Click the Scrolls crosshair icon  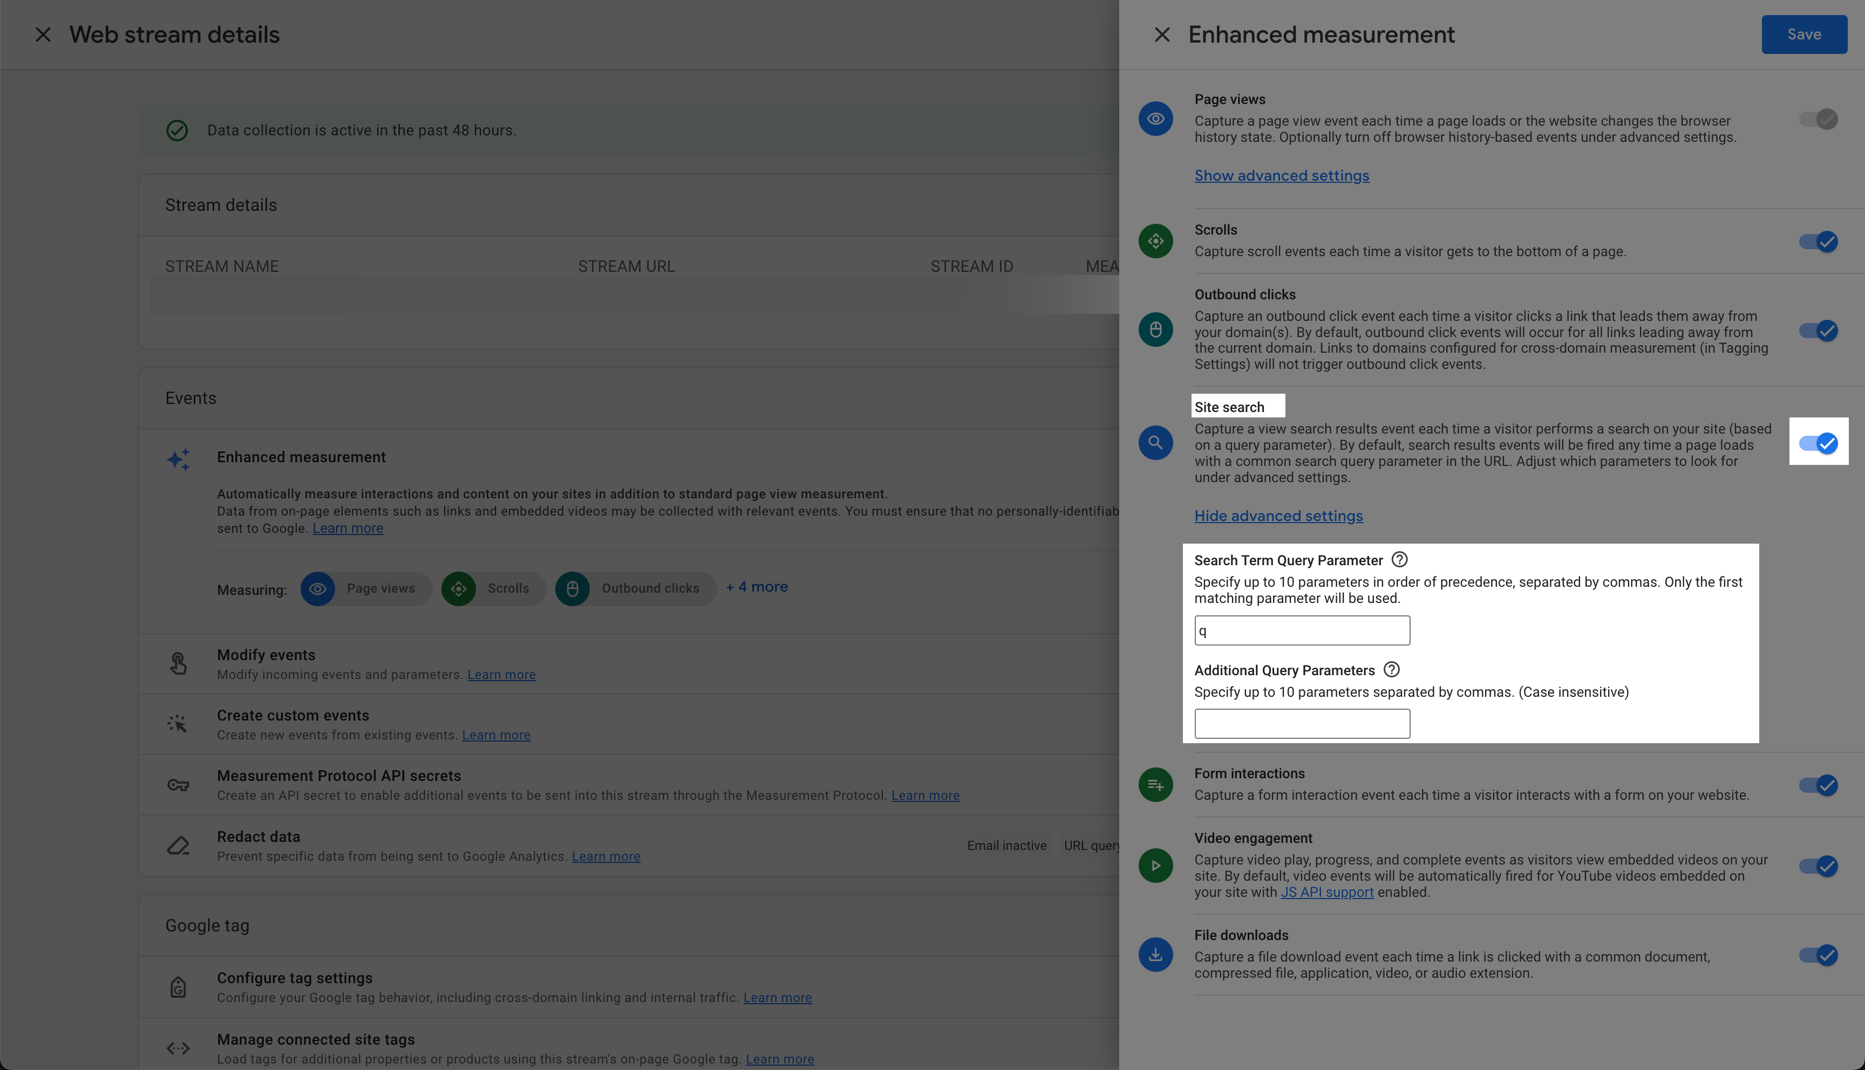tap(1155, 241)
